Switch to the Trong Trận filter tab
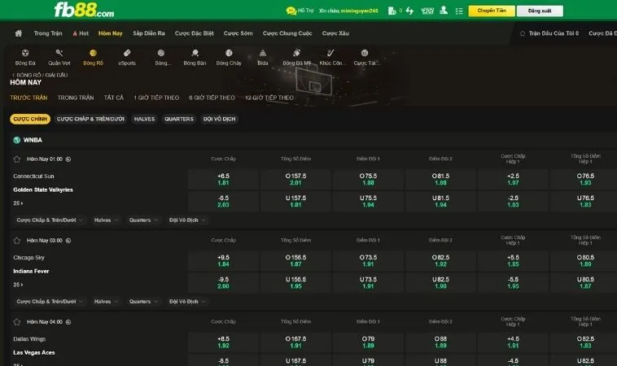This screenshot has width=617, height=366. click(x=75, y=98)
